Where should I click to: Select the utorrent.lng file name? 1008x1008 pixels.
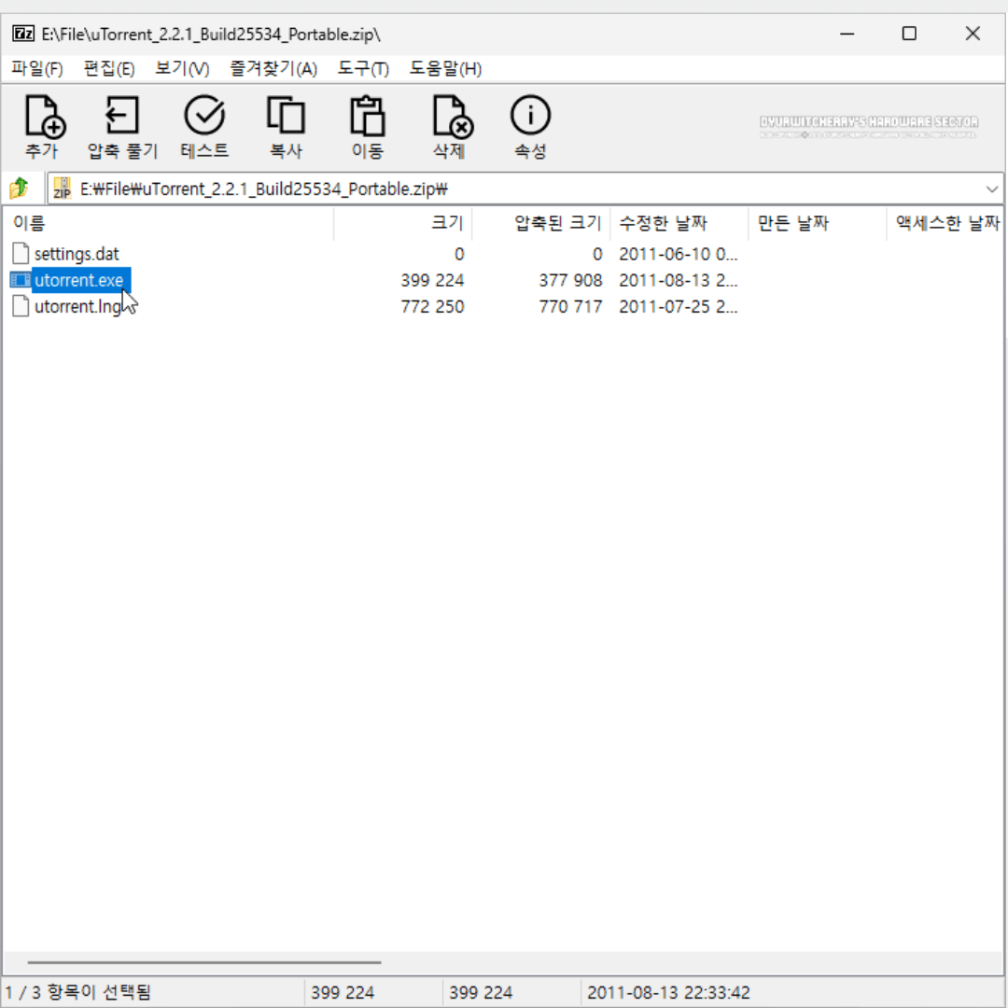(77, 307)
